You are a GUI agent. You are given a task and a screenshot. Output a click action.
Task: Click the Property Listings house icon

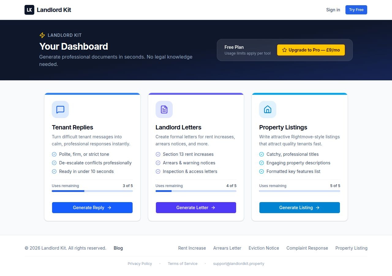(x=268, y=109)
